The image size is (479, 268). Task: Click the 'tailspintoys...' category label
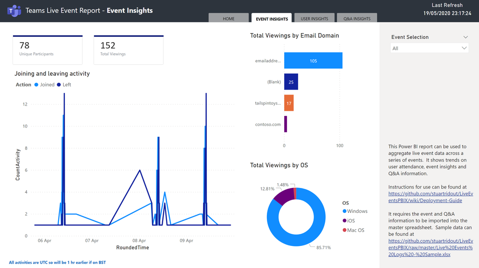(268, 103)
